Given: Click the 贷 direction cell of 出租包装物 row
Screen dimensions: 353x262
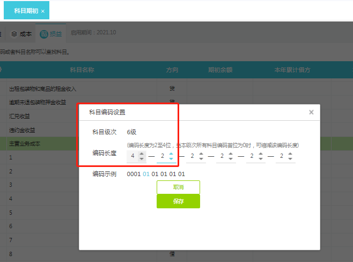Looking at the screenshot, I should [172, 89].
